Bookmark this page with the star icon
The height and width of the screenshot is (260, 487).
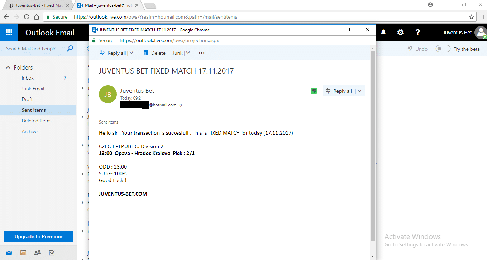(x=472, y=17)
